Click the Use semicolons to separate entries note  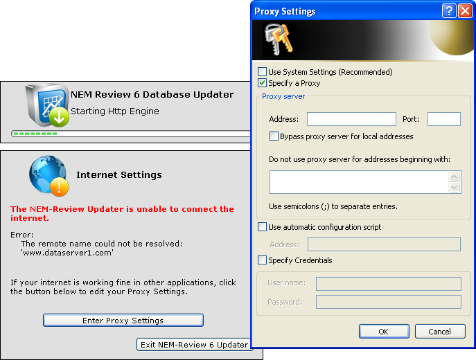click(333, 206)
